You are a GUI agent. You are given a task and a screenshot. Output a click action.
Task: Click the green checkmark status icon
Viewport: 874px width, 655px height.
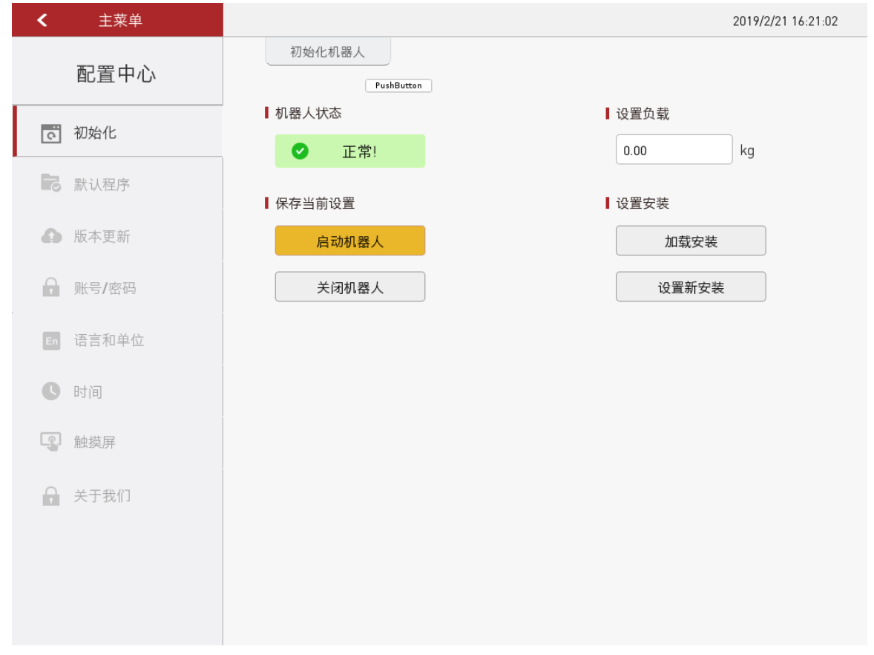[x=300, y=151]
